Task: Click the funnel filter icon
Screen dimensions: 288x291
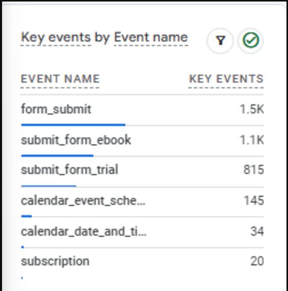Action: [220, 41]
